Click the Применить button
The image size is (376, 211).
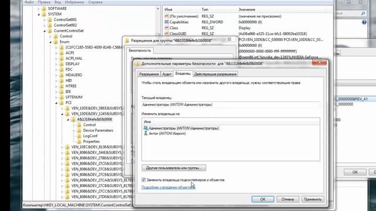(x=313, y=199)
